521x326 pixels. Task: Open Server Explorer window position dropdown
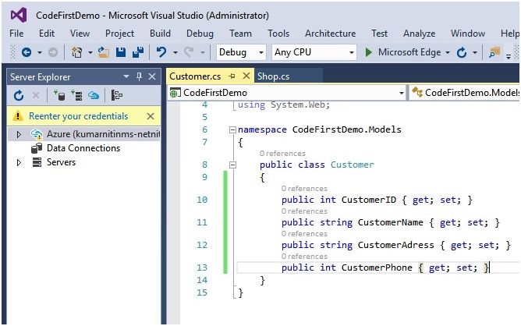[x=126, y=76]
